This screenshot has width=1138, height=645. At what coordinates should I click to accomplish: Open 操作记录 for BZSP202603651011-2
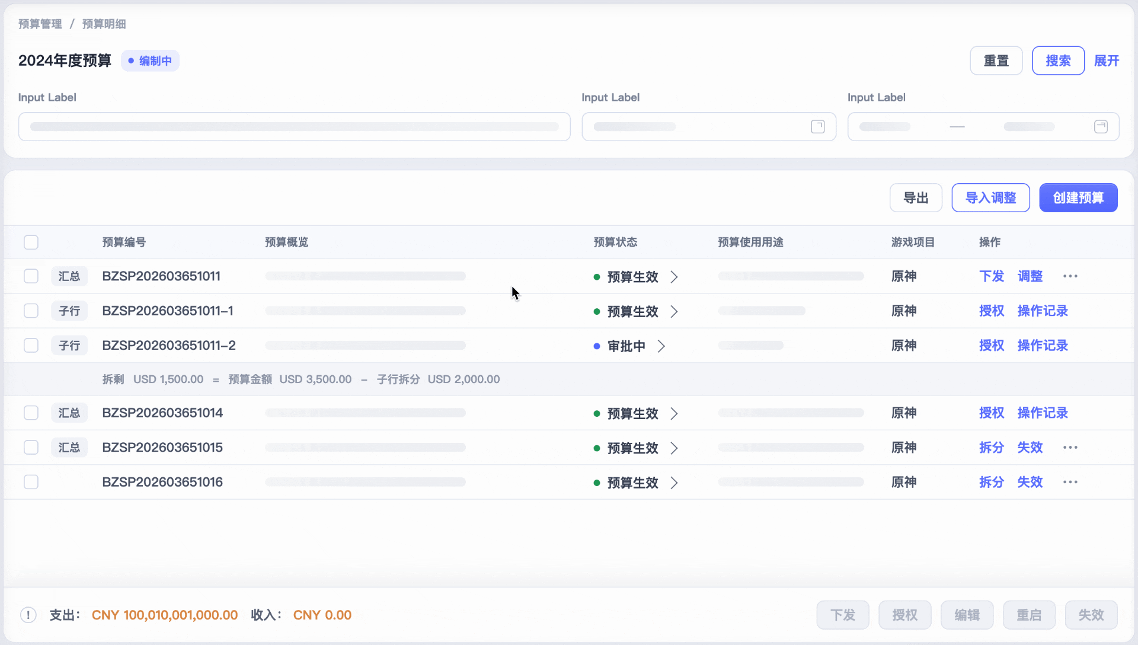(x=1043, y=345)
